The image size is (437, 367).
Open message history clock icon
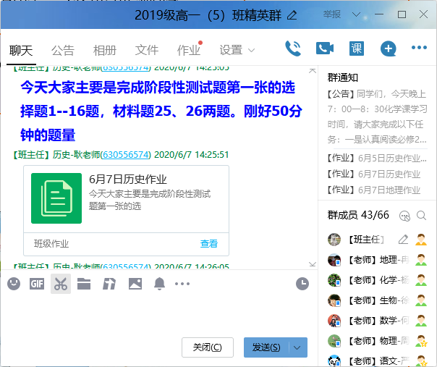click(x=302, y=283)
